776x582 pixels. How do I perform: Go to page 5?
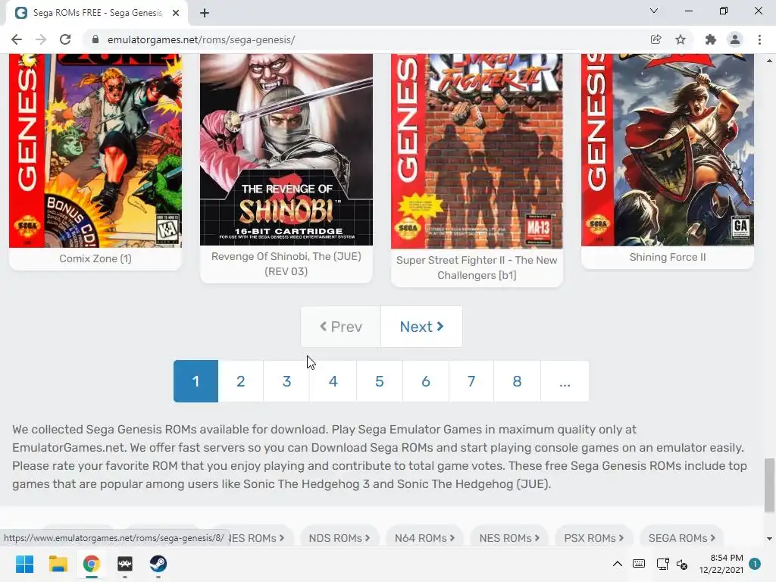[x=380, y=381]
